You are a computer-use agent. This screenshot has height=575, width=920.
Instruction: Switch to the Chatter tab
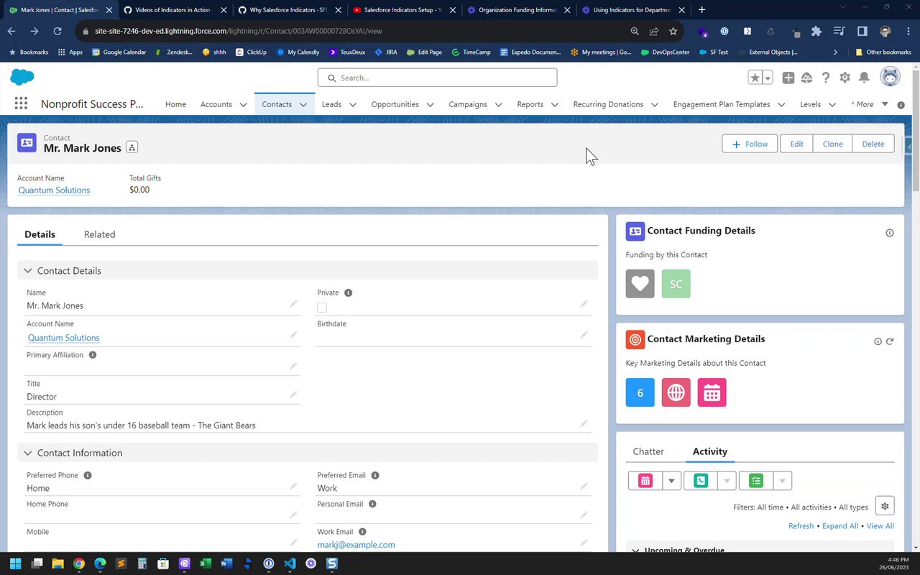tap(648, 451)
